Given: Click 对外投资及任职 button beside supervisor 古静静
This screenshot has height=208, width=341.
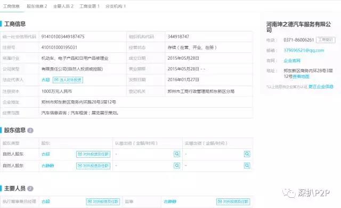Looking at the screenshot, I should (233, 202).
